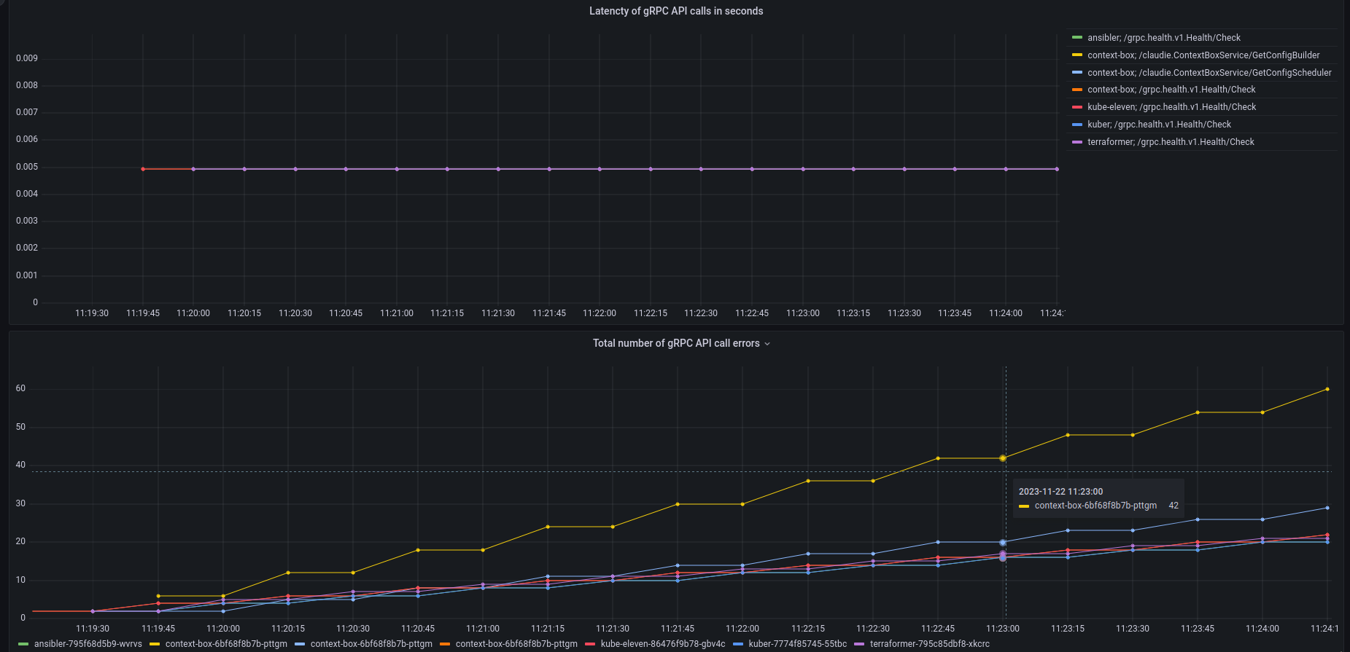The image size is (1350, 652).
Task: Select the kube-eleven-86476f9b78-gbv4c legend label
Action: click(663, 644)
